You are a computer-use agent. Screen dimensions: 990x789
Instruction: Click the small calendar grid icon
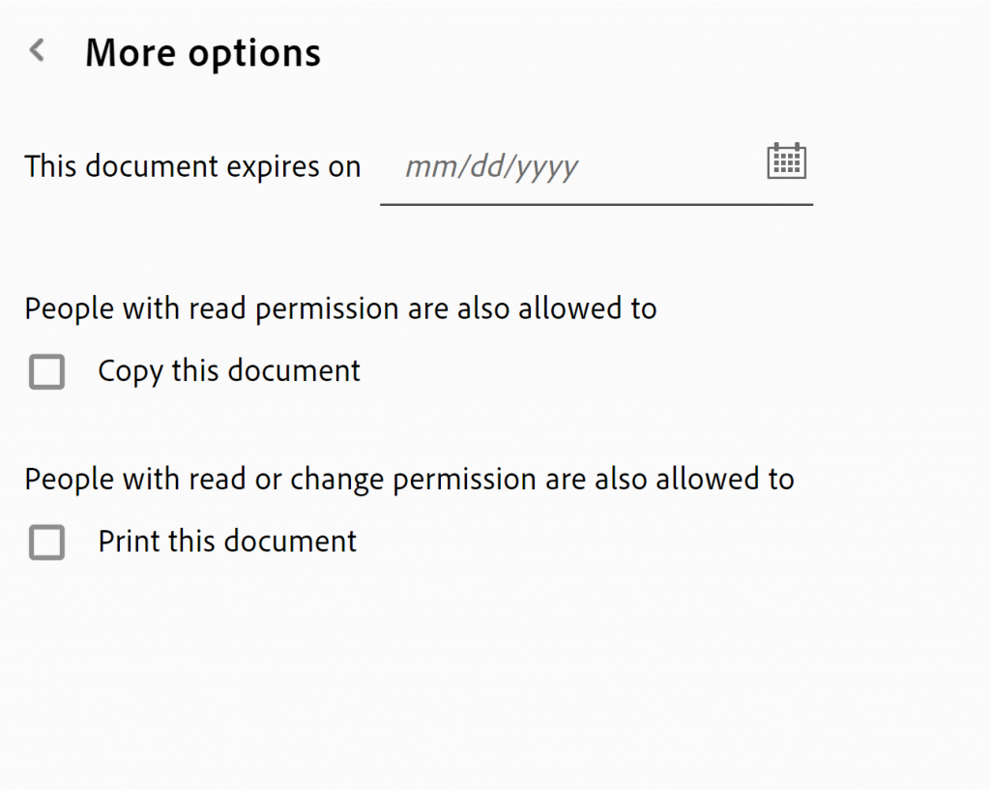[786, 161]
